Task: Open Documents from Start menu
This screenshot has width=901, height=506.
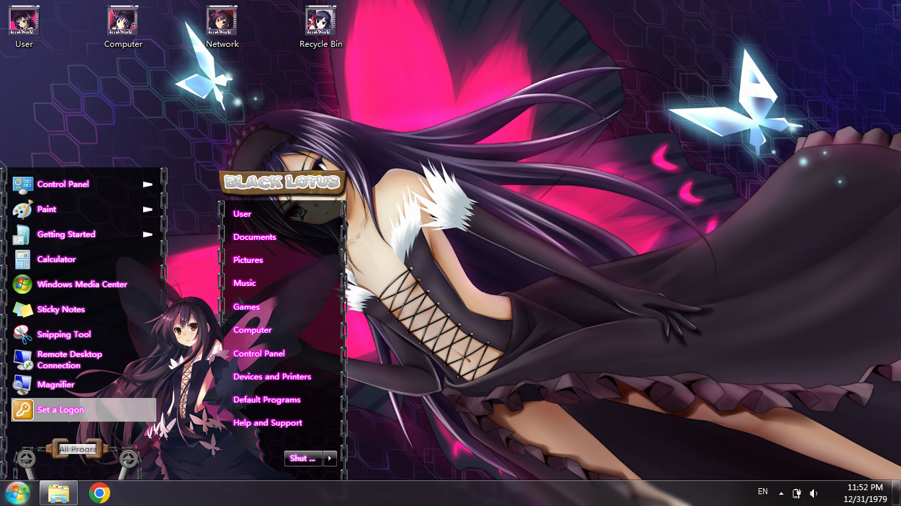Action: (x=255, y=237)
